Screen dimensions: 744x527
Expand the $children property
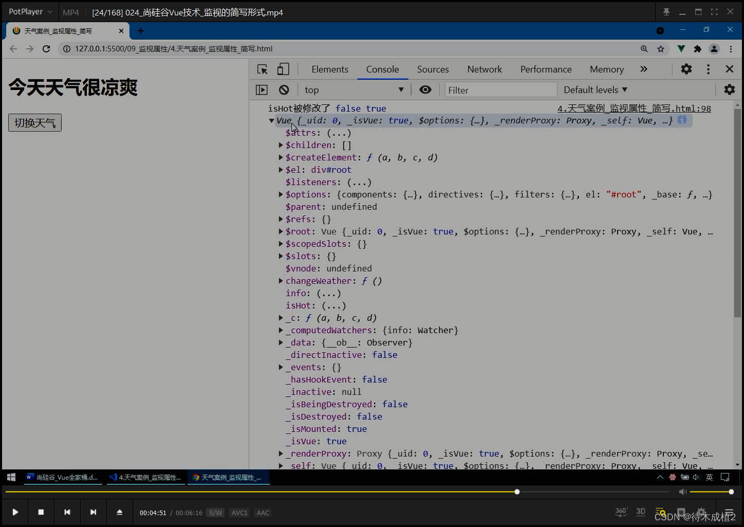[x=281, y=146]
